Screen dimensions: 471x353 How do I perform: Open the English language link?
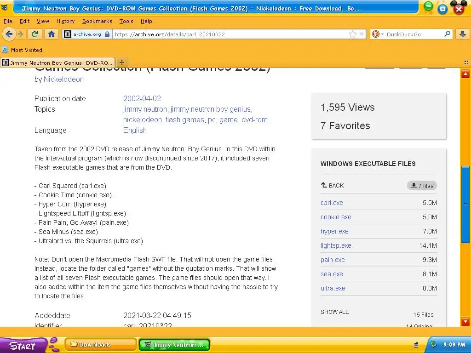[x=135, y=130]
